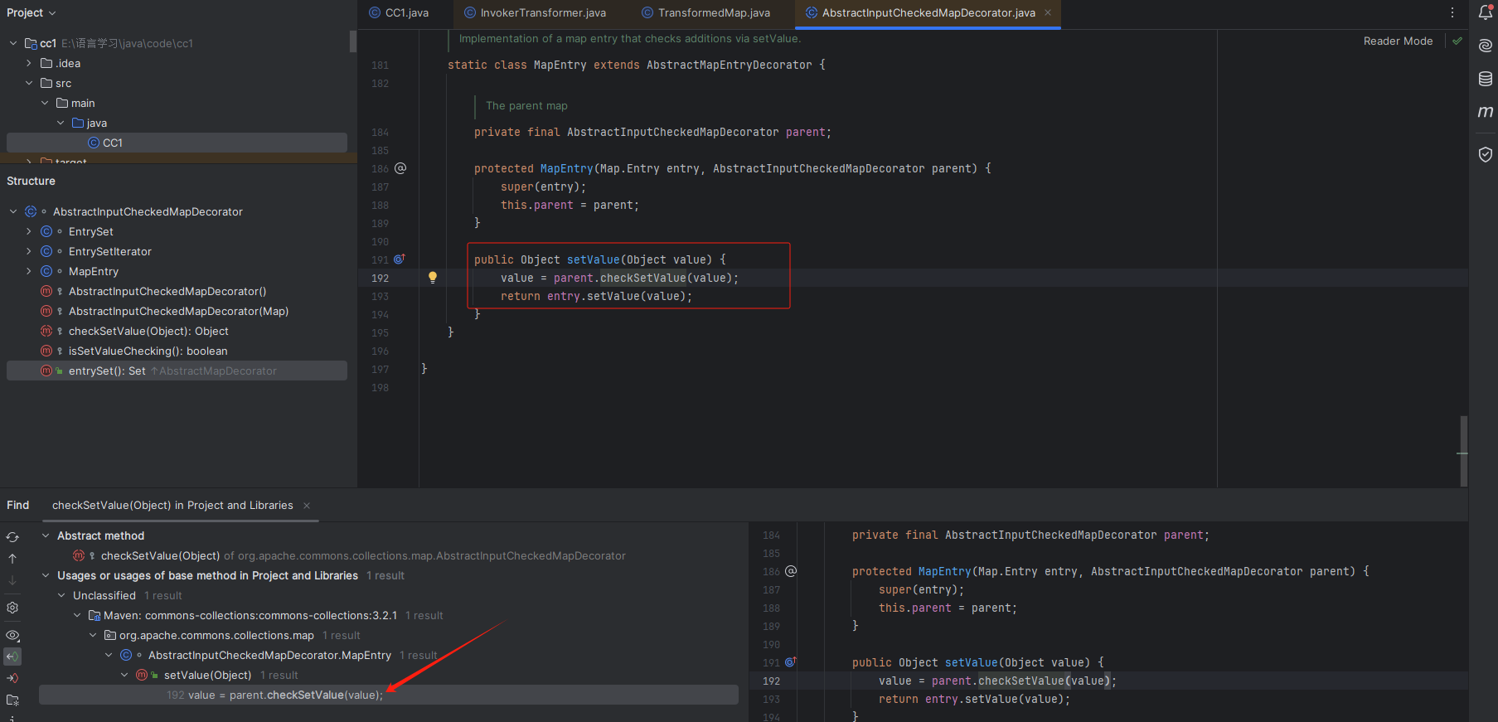The image size is (1498, 722).
Task: Open the Notifications bell panel
Action: coord(1485,12)
